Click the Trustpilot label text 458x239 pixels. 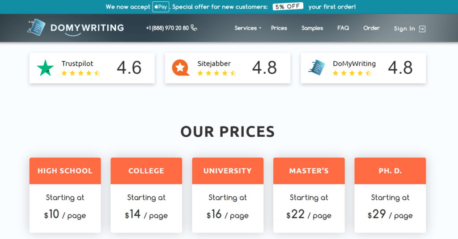77,63
